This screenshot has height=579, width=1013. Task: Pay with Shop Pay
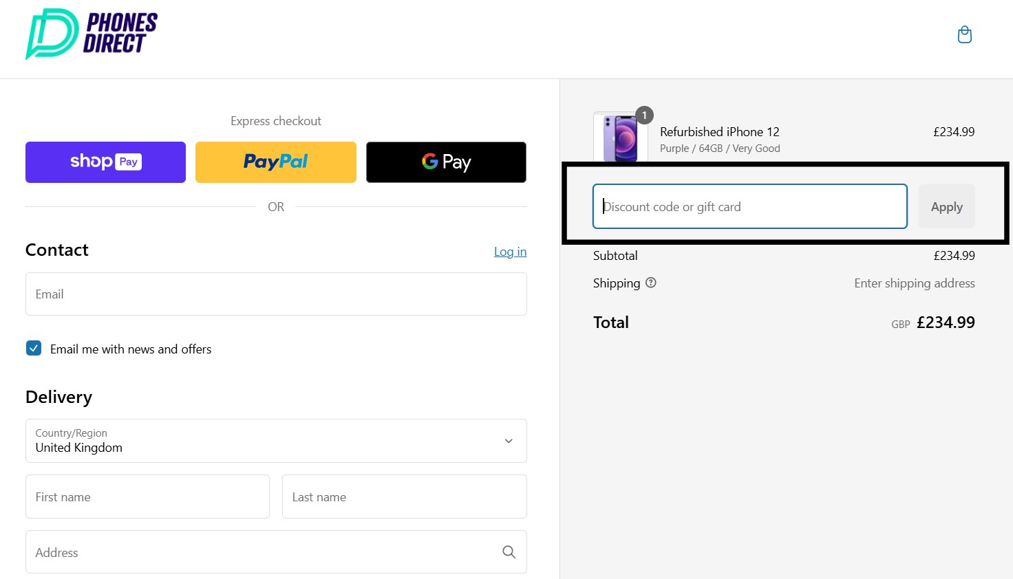105,162
